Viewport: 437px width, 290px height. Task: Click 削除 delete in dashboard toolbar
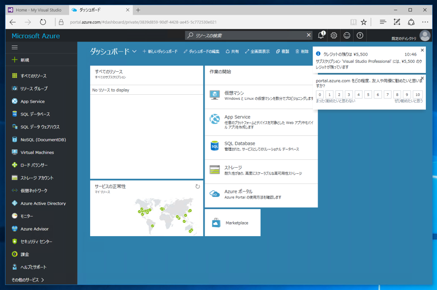[302, 52]
